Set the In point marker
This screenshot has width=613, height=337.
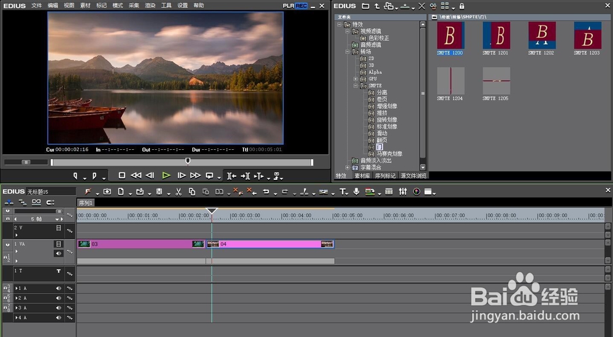point(76,176)
